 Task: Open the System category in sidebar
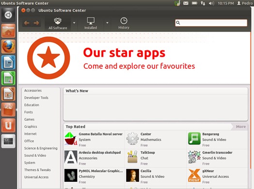click(x=30, y=163)
